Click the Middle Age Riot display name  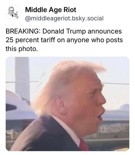tap(51, 10)
